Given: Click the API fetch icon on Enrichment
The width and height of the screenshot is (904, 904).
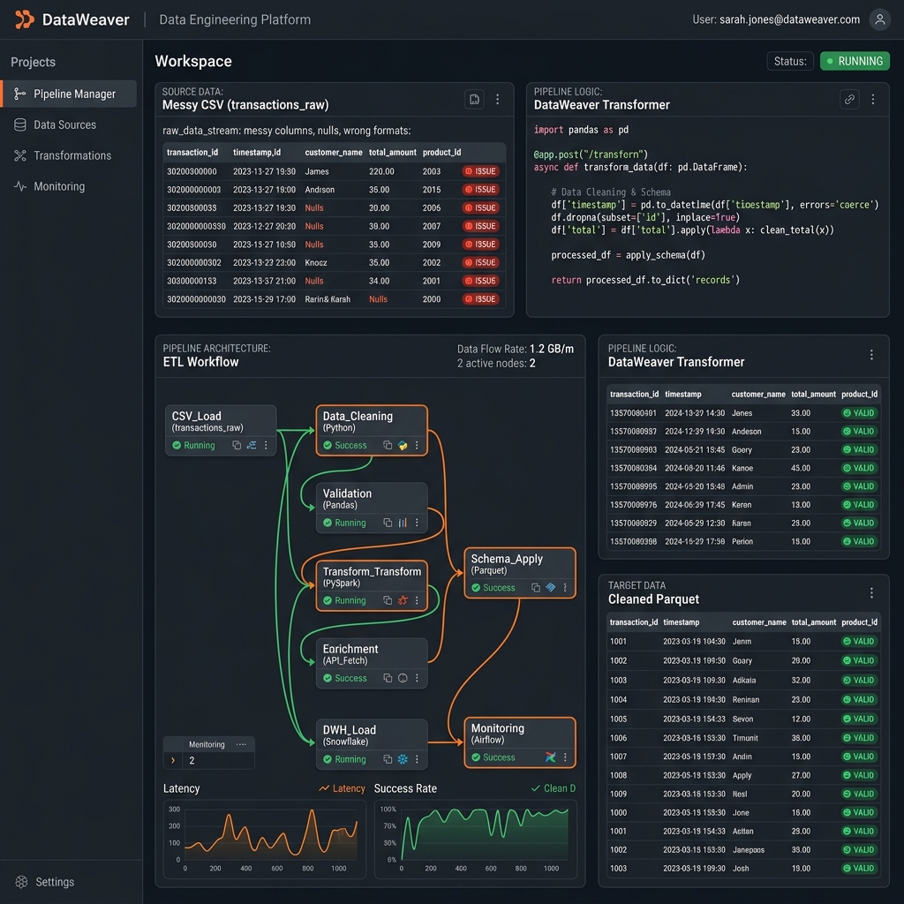Looking at the screenshot, I should [x=403, y=678].
